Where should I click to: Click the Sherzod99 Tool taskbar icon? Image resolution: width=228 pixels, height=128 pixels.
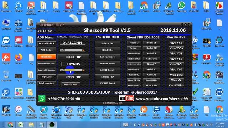click(52, 125)
